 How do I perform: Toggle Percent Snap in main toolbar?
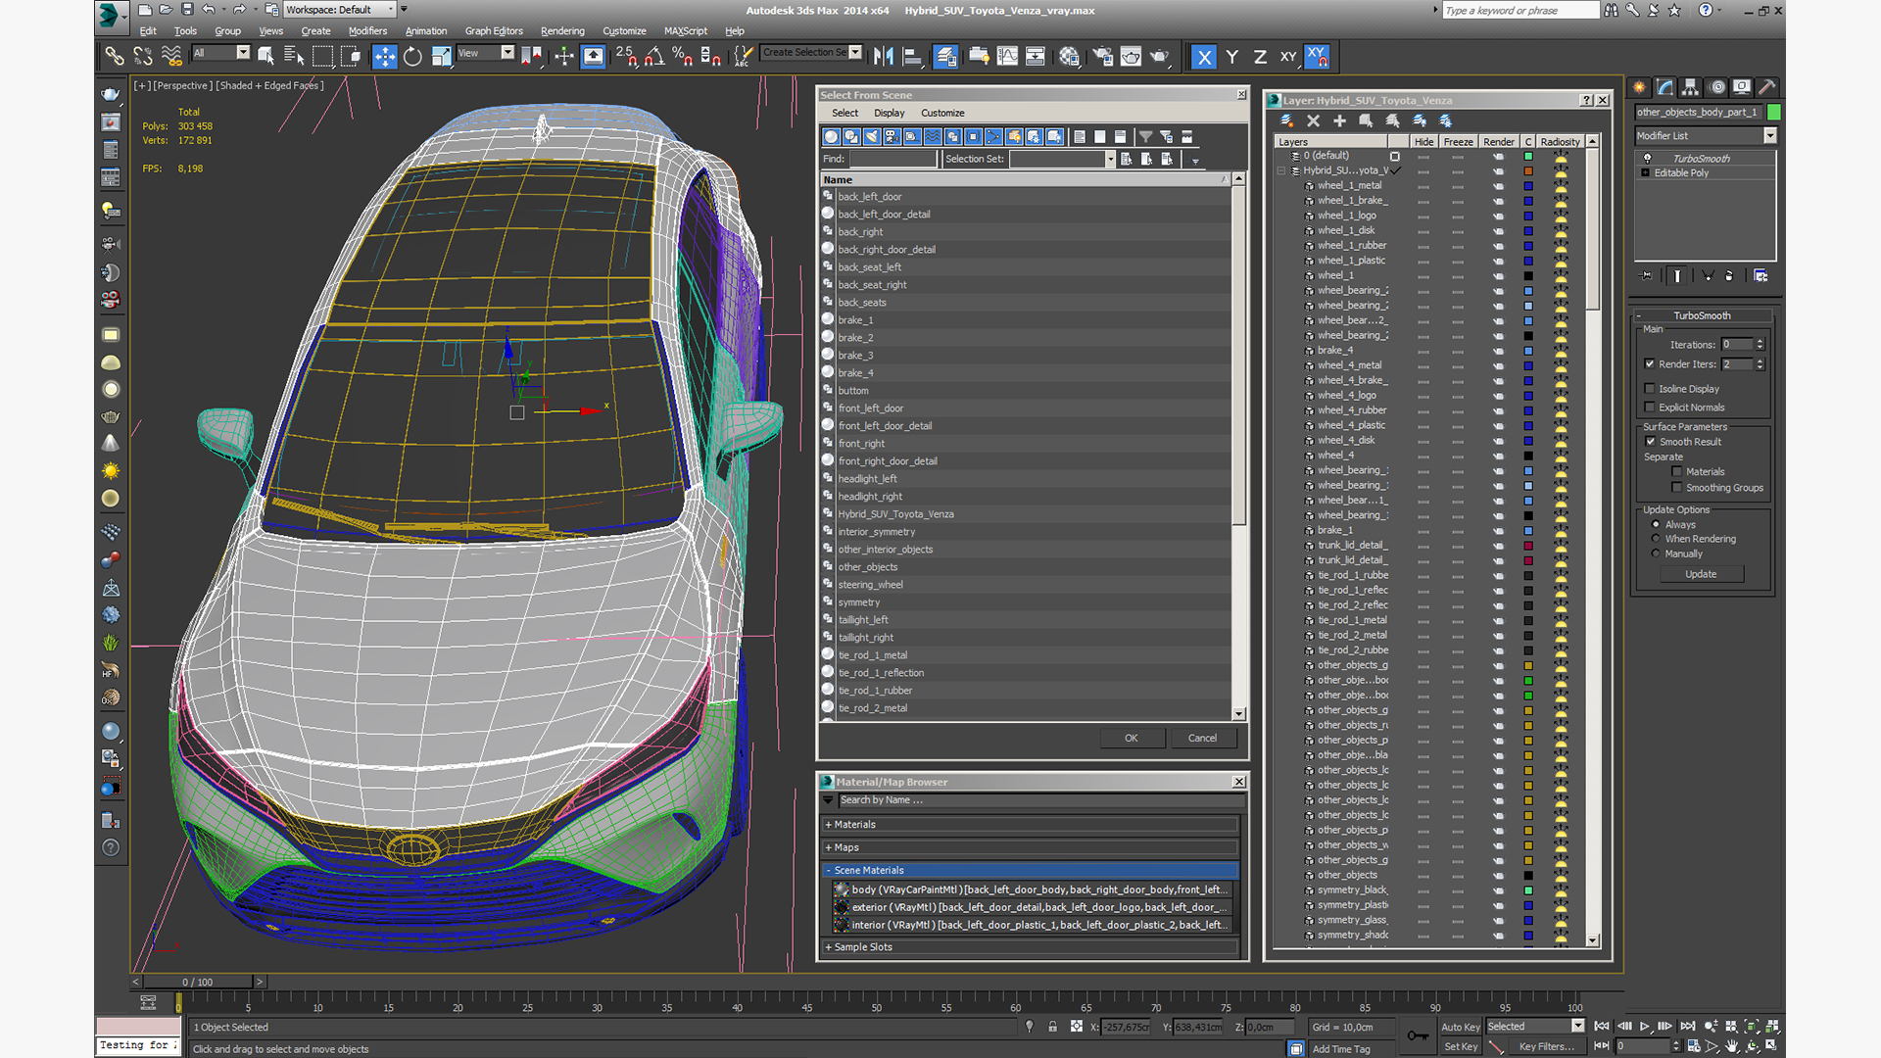683,57
